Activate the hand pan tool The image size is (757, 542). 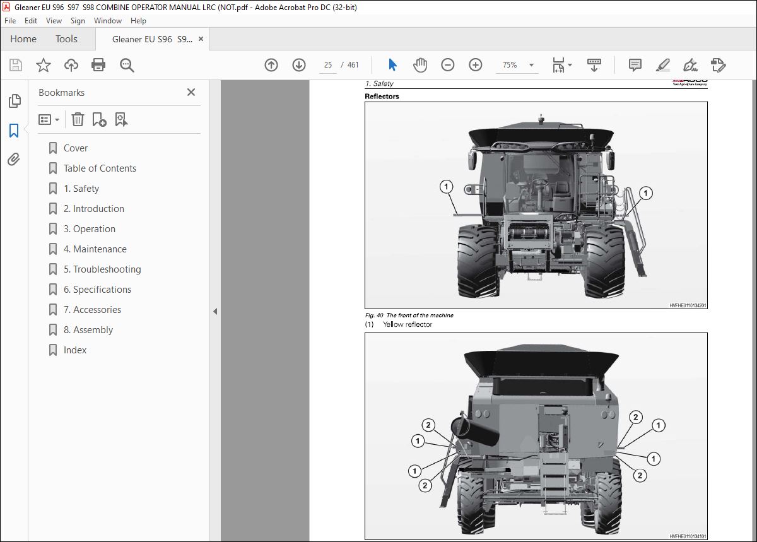[x=420, y=65]
